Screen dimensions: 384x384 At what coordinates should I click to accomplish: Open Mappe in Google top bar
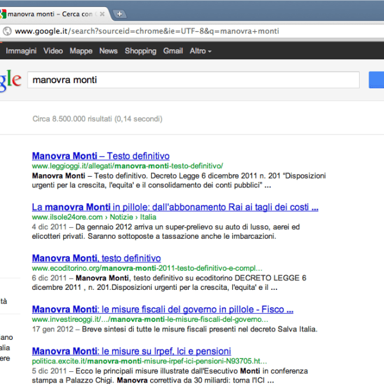pyautogui.click(x=81, y=51)
